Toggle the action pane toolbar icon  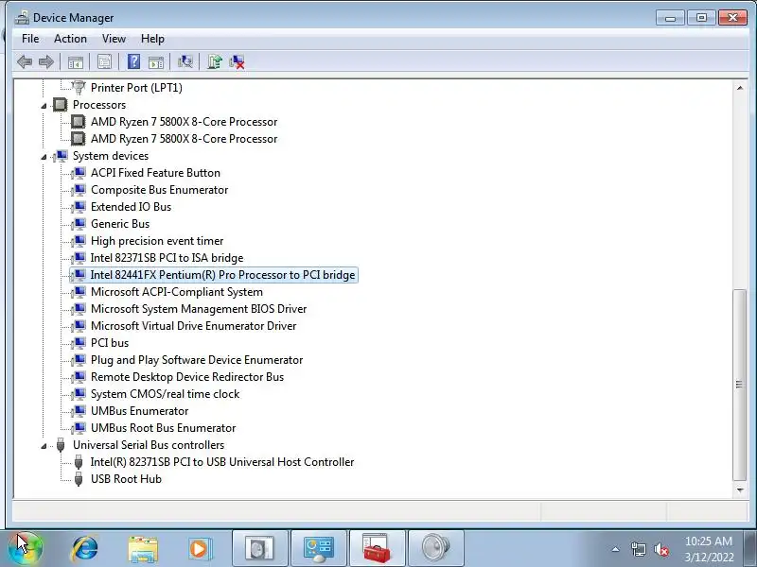point(156,61)
